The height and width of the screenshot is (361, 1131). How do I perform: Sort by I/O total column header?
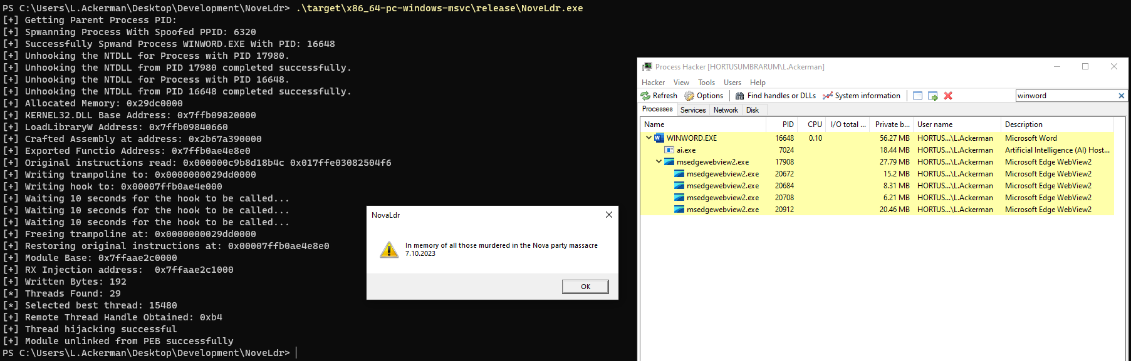click(x=848, y=125)
